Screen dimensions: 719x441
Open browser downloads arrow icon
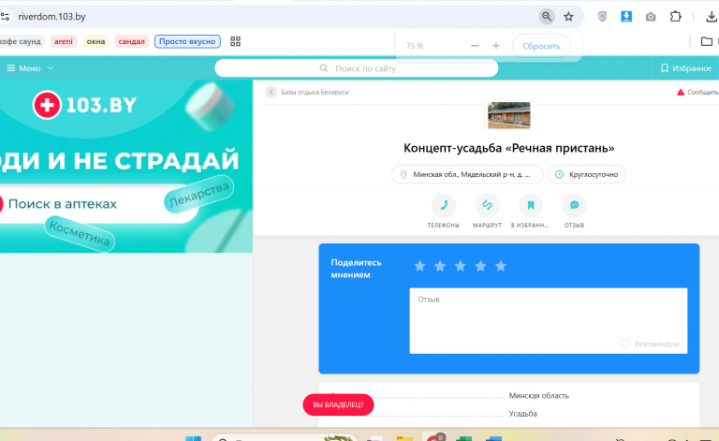pos(712,17)
